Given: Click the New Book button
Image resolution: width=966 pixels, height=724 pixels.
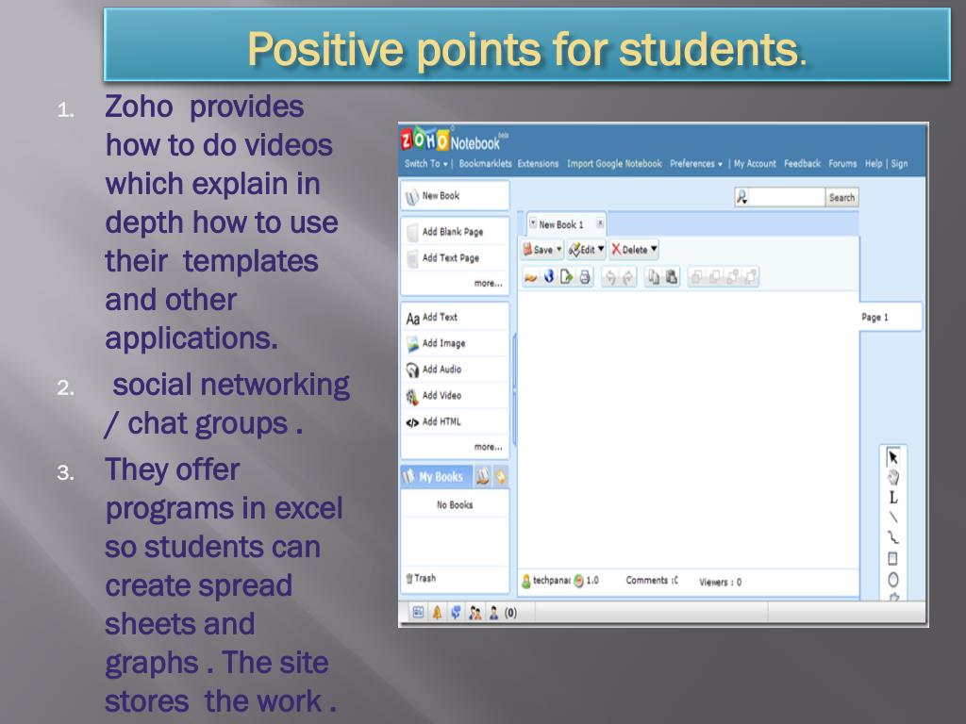Looking at the screenshot, I should tap(455, 196).
